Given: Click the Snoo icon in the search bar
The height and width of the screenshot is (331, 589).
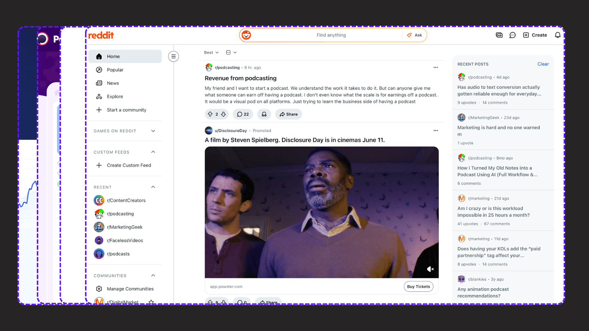Looking at the screenshot, I should pos(246,35).
